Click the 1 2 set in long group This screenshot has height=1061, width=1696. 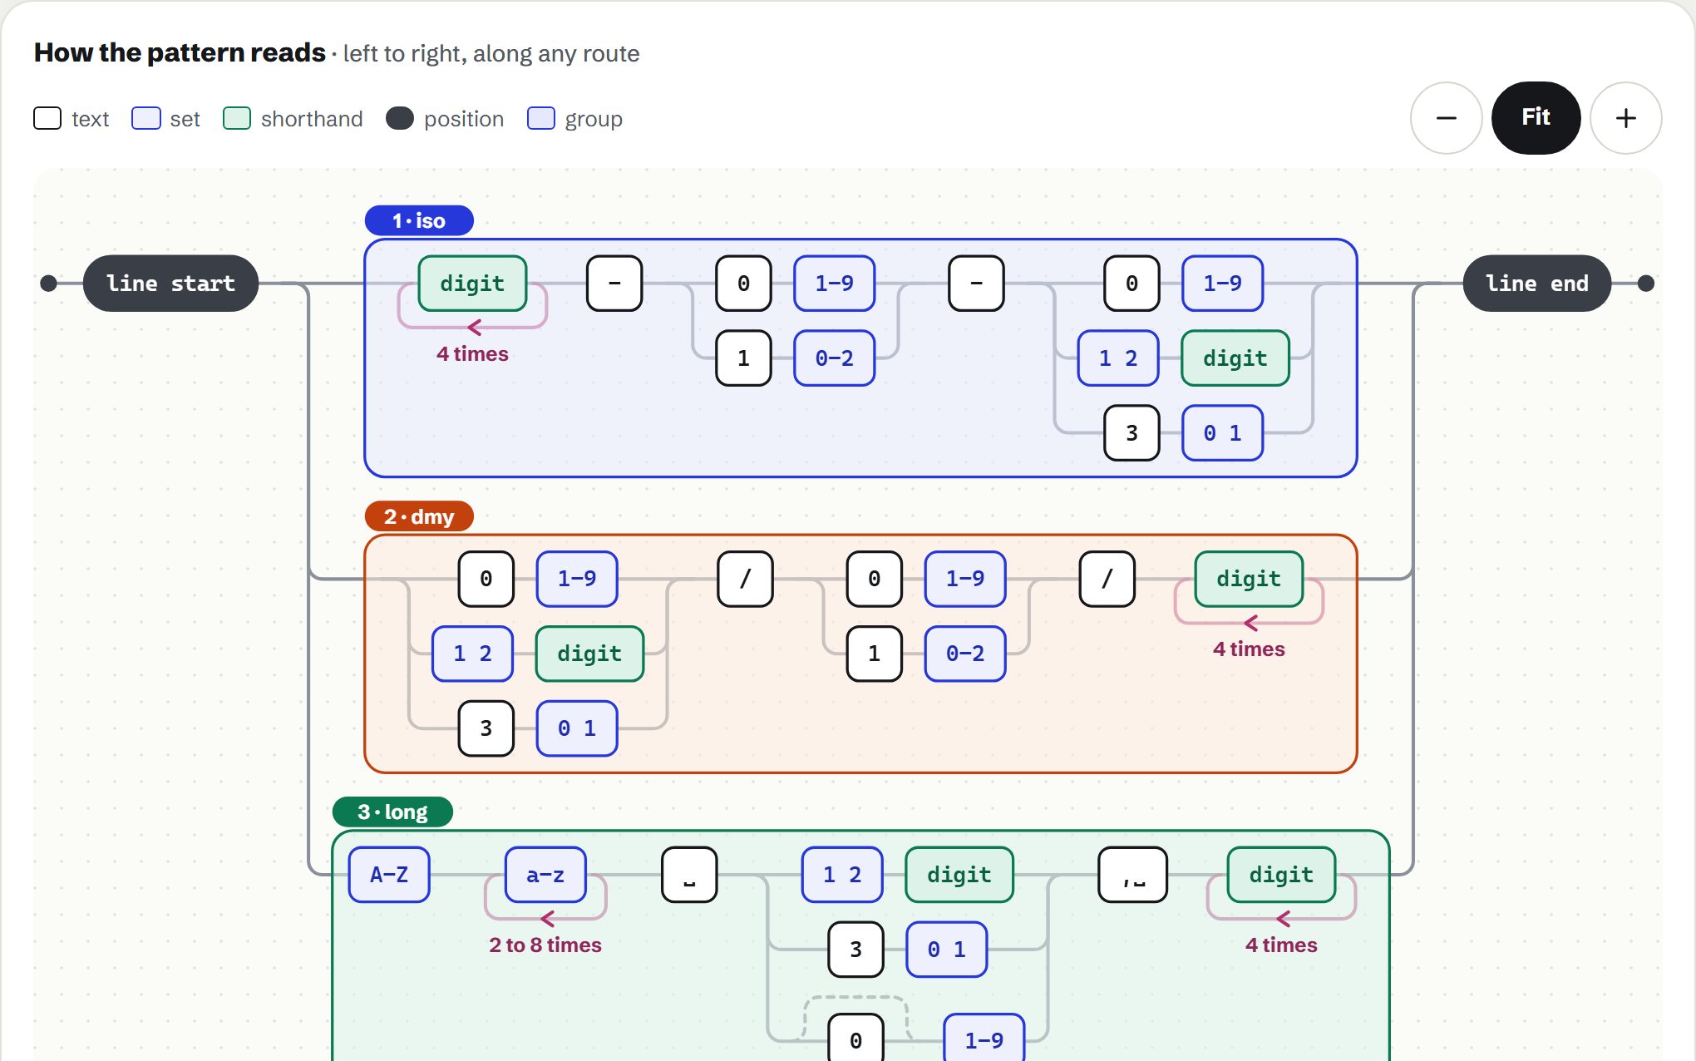tap(842, 875)
